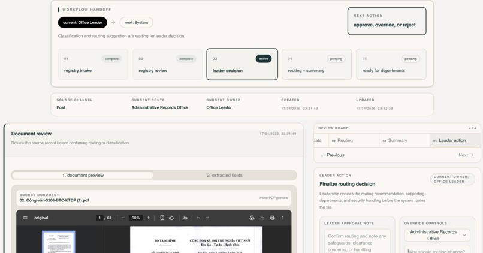Click the 'Post' source channel value
Viewport: 483px width, 253px height.
pyautogui.click(x=61, y=107)
